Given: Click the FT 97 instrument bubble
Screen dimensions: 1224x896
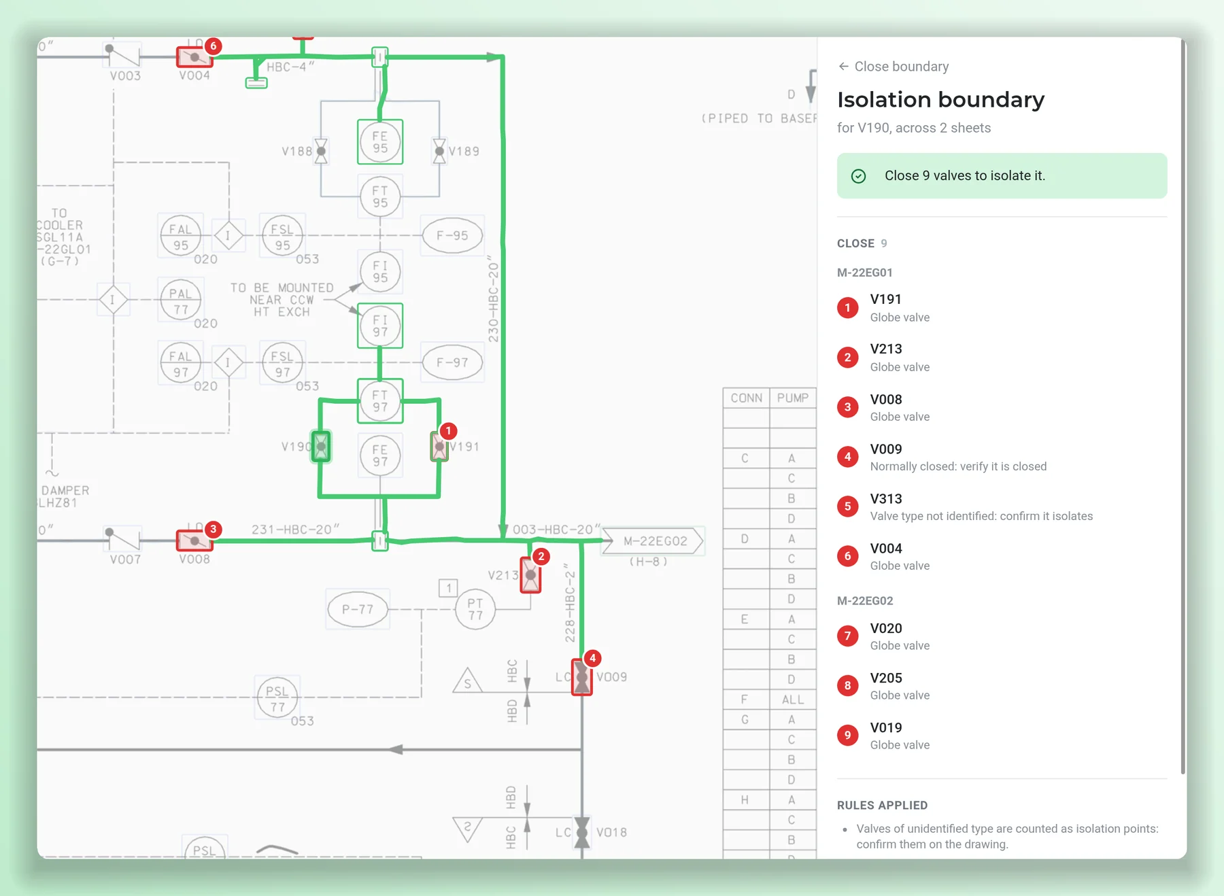Looking at the screenshot, I should [x=380, y=401].
